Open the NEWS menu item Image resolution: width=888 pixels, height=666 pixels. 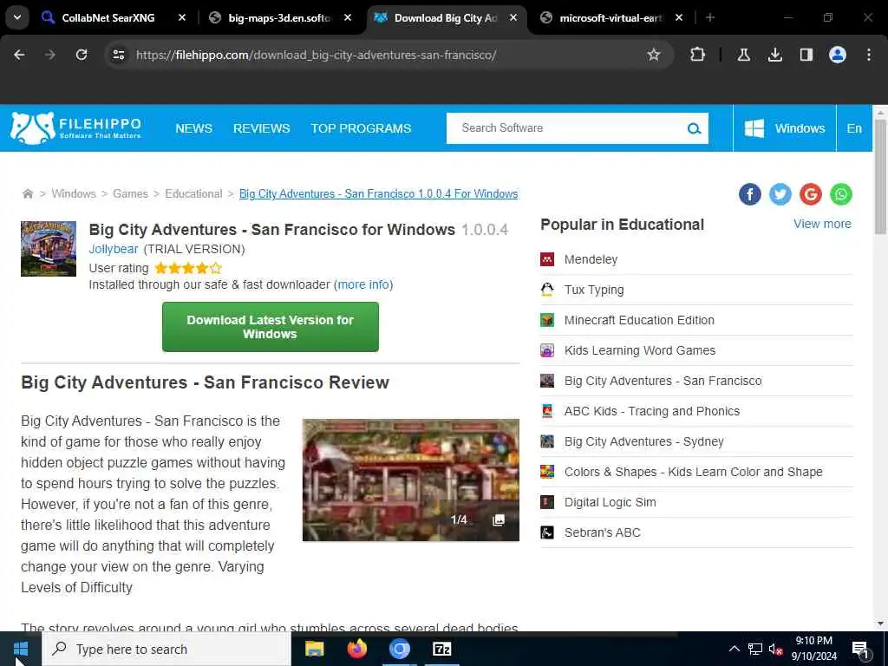(x=193, y=128)
